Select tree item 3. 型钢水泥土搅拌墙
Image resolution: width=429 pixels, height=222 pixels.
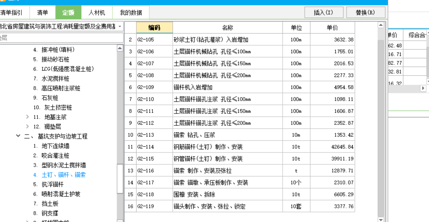click(x=59, y=165)
